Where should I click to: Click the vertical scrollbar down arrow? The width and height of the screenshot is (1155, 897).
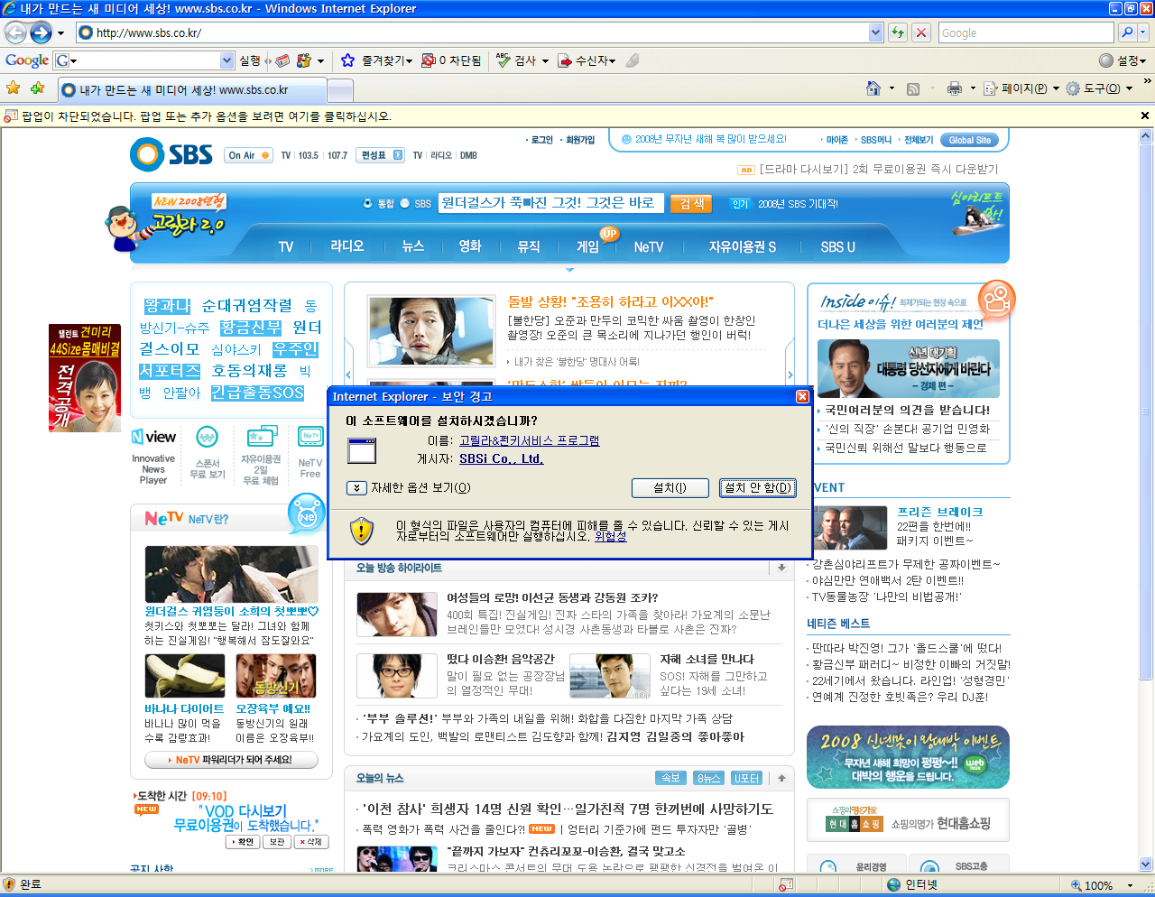[1146, 864]
